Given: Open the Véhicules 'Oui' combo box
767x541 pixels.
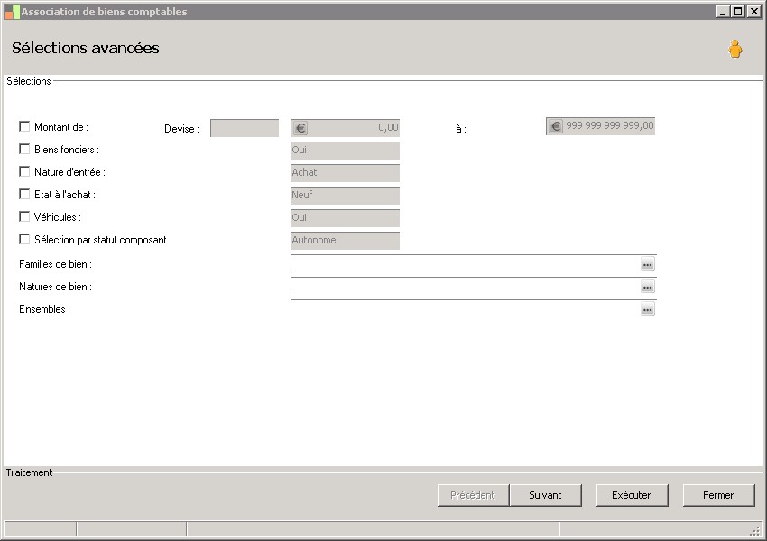Looking at the screenshot, I should (x=345, y=218).
